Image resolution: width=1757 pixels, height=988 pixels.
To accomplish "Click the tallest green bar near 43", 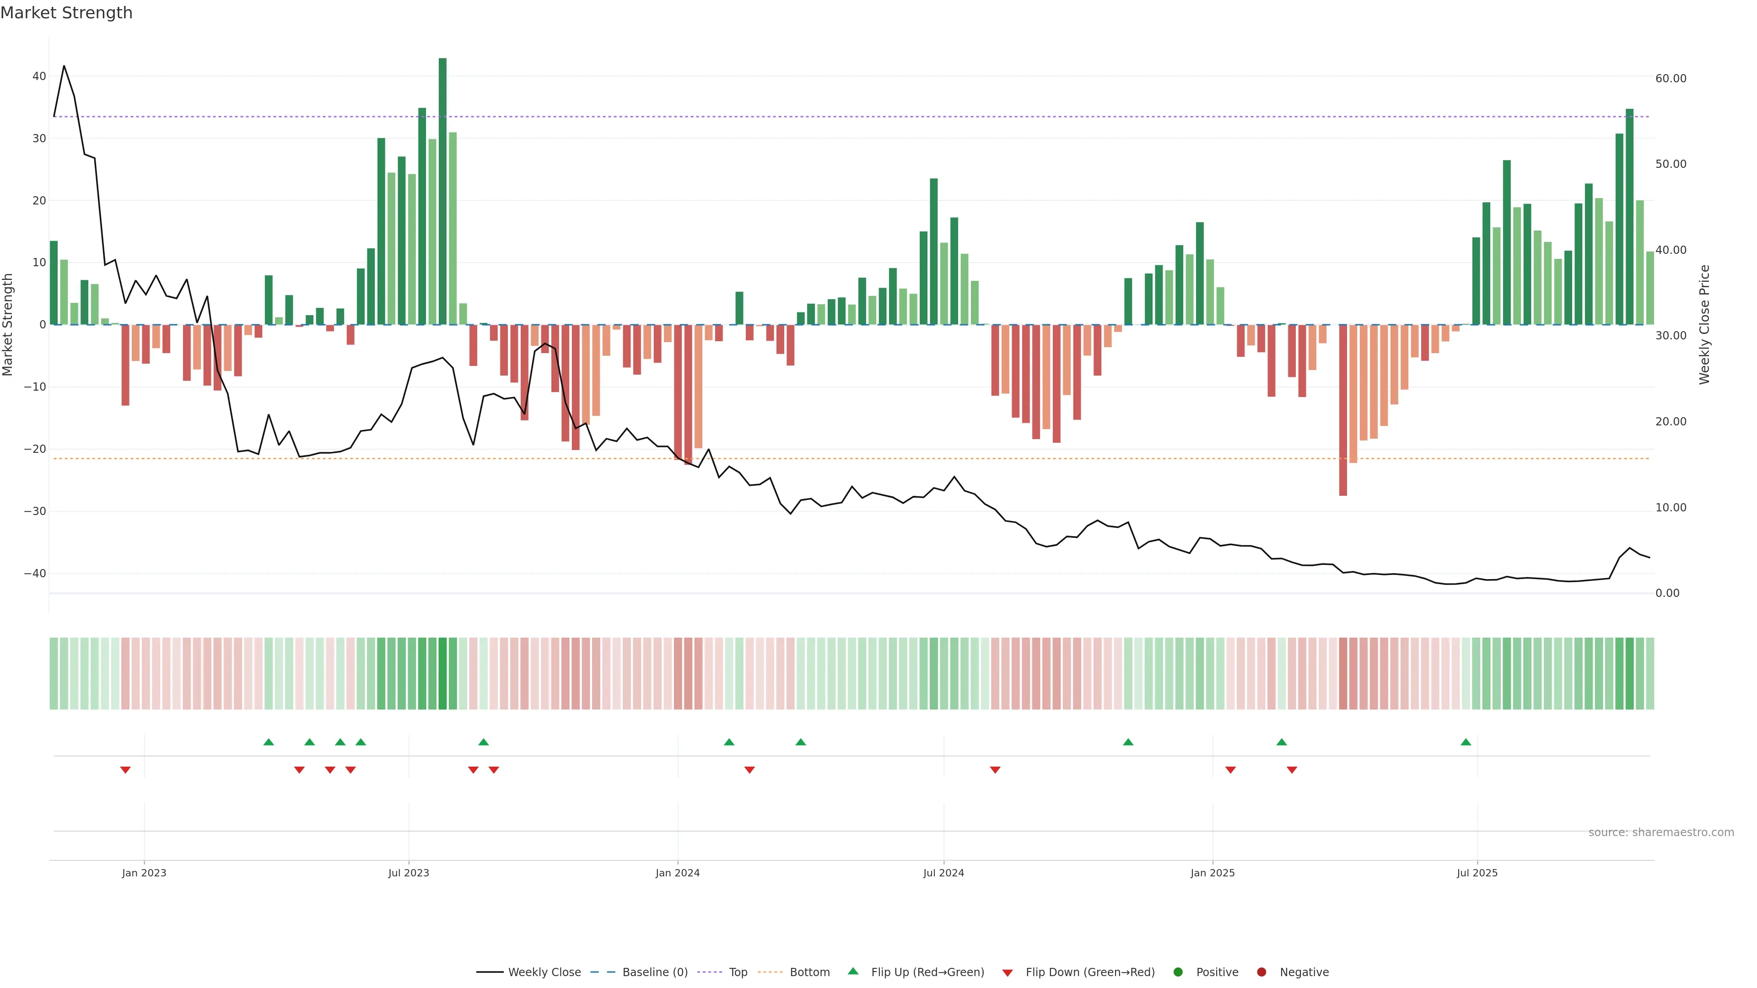I will pos(442,191).
